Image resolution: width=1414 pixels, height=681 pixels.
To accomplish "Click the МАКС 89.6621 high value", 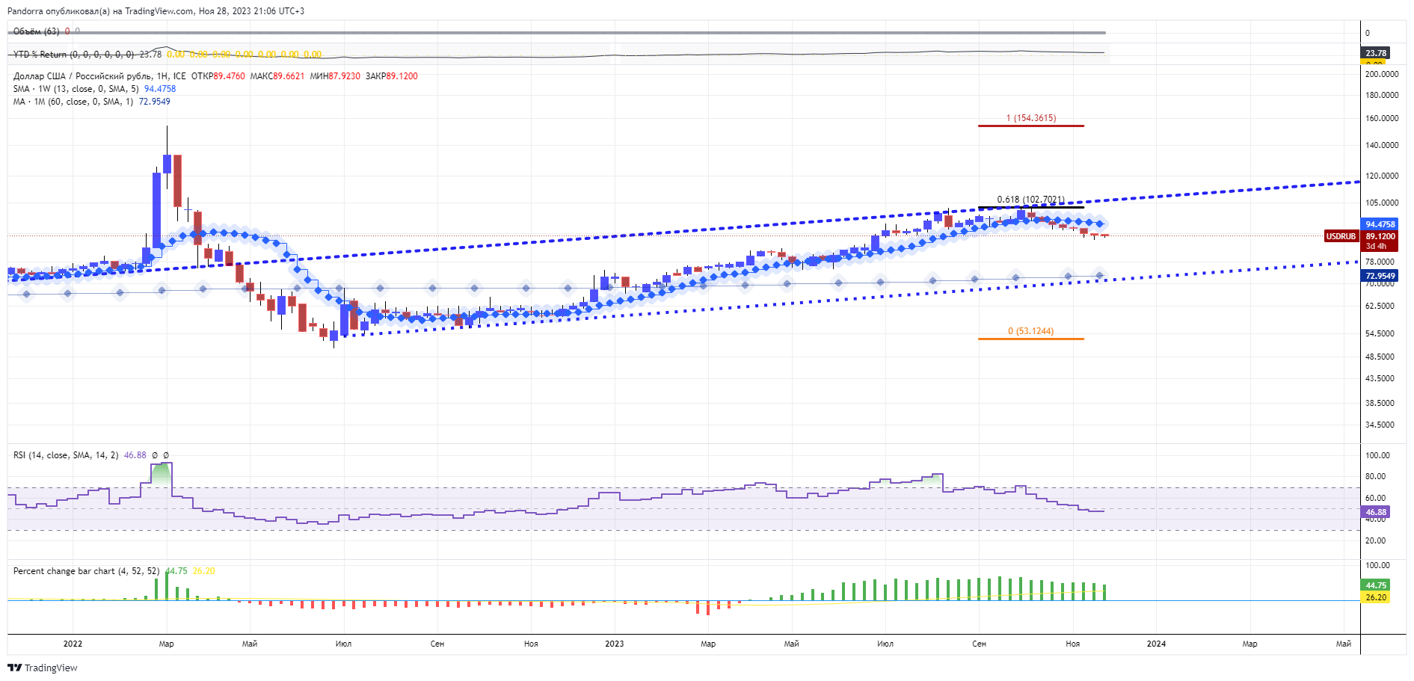I will coord(277,76).
